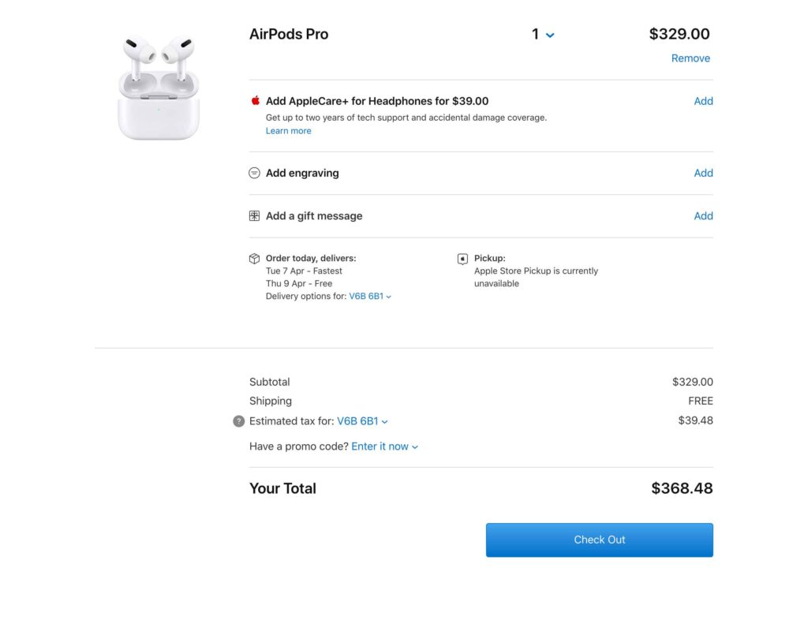Expand the 'Enter it now' promo code
The image size is (808, 620).
pyautogui.click(x=384, y=446)
